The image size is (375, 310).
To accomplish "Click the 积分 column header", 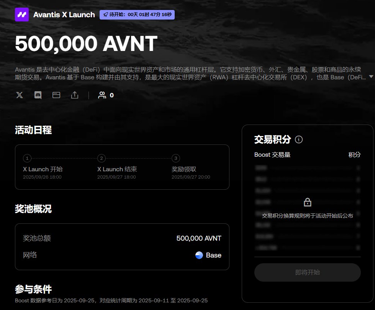I will pyautogui.click(x=354, y=155).
